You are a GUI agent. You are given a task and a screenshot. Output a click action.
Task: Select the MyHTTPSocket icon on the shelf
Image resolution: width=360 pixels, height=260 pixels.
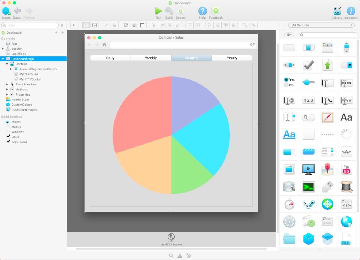pyautogui.click(x=171, y=237)
